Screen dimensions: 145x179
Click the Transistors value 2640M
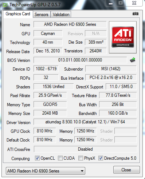point(96,51)
